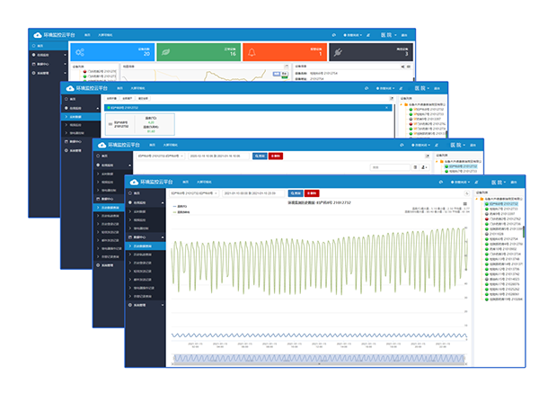
Task: Click the plug icon on dark offline card
Action: [x=338, y=53]
